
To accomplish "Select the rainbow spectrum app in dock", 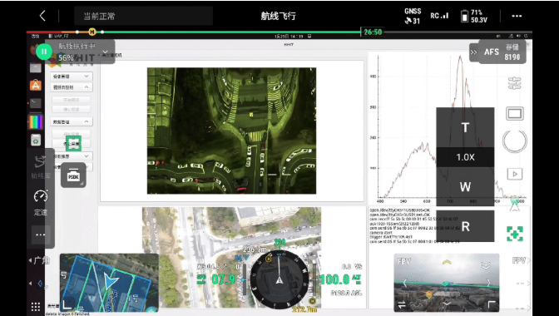I will tap(35, 122).
